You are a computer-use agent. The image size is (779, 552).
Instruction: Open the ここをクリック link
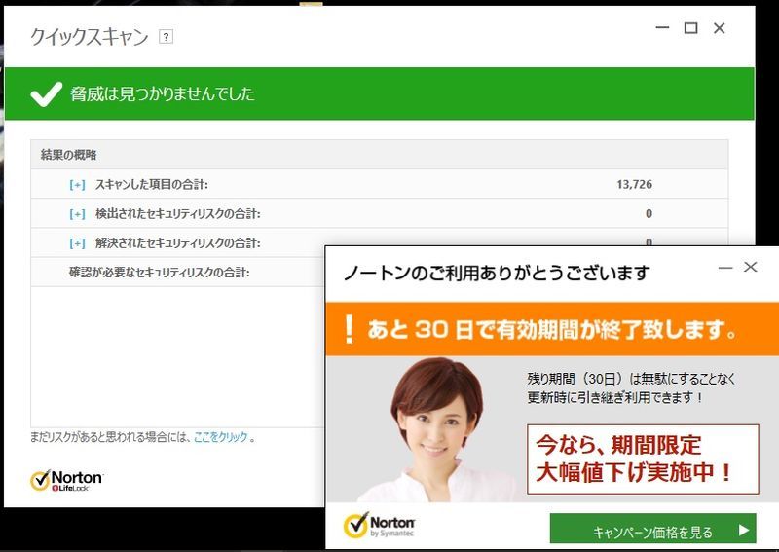tap(220, 437)
